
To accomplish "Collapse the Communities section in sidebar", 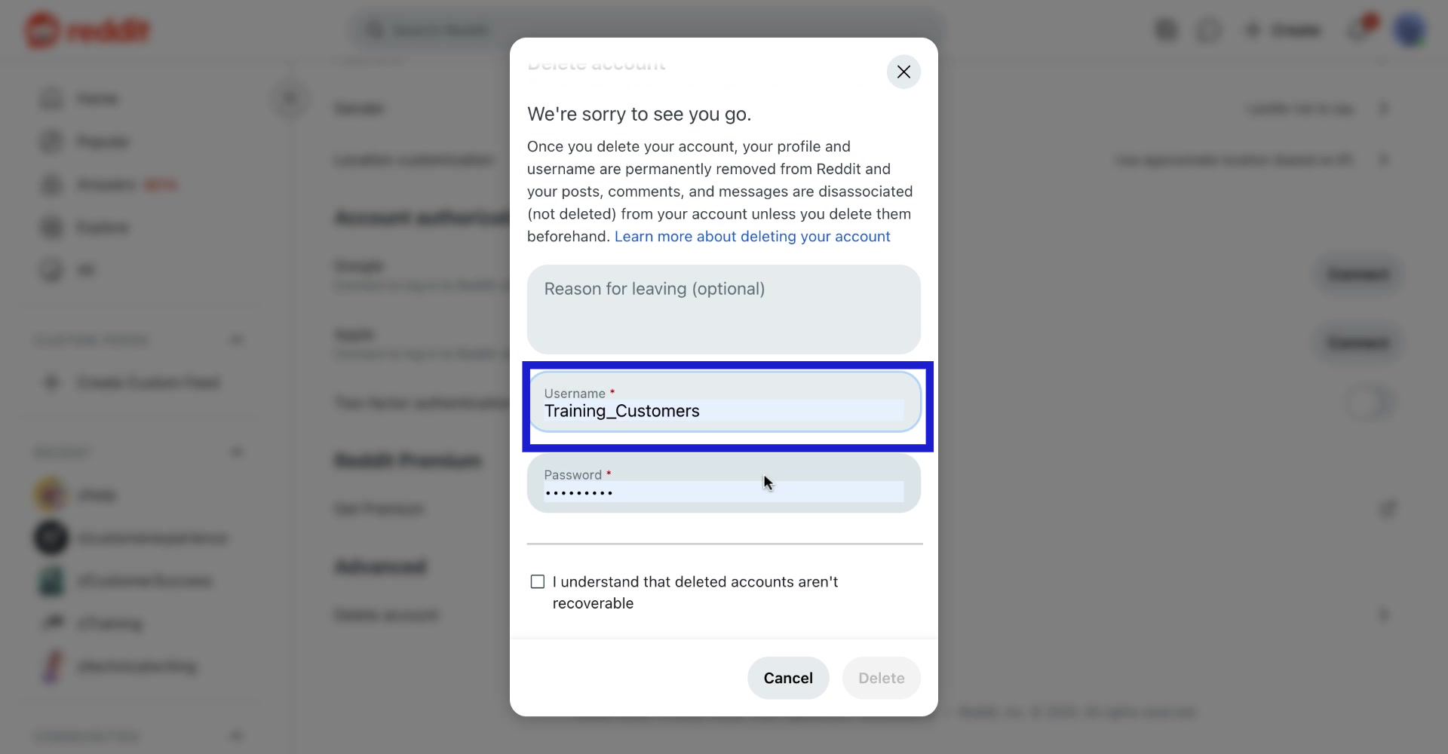I will click(x=237, y=736).
